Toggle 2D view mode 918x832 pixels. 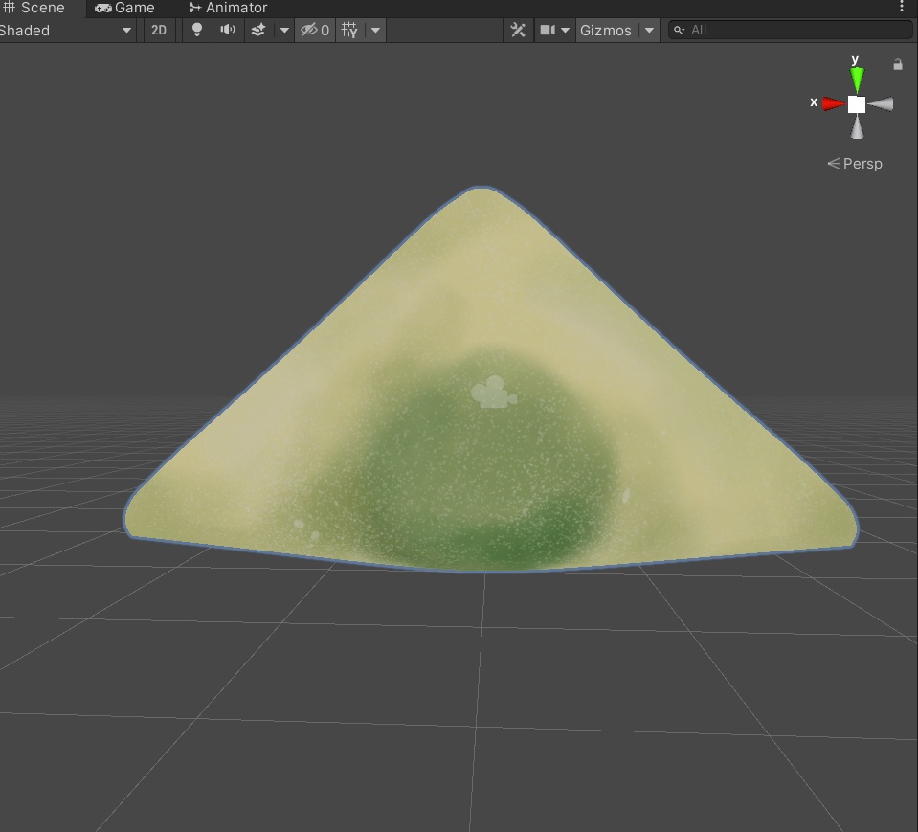click(x=159, y=31)
